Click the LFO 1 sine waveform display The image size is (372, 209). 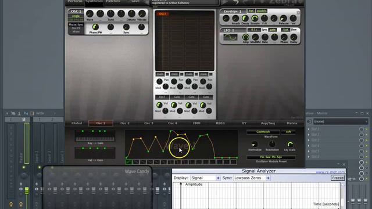coord(230,37)
